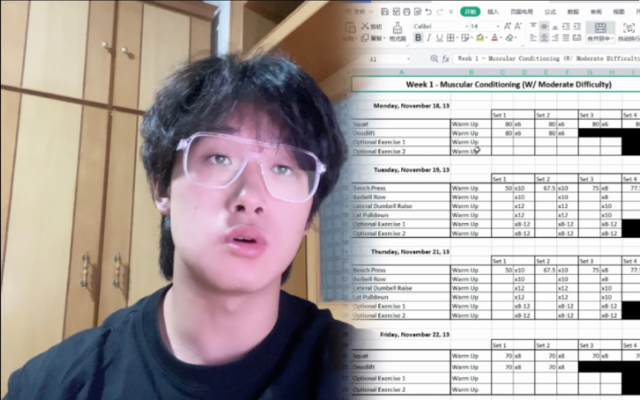
Task: Expand the quick access toolbar customize arrow
Action: [451, 12]
